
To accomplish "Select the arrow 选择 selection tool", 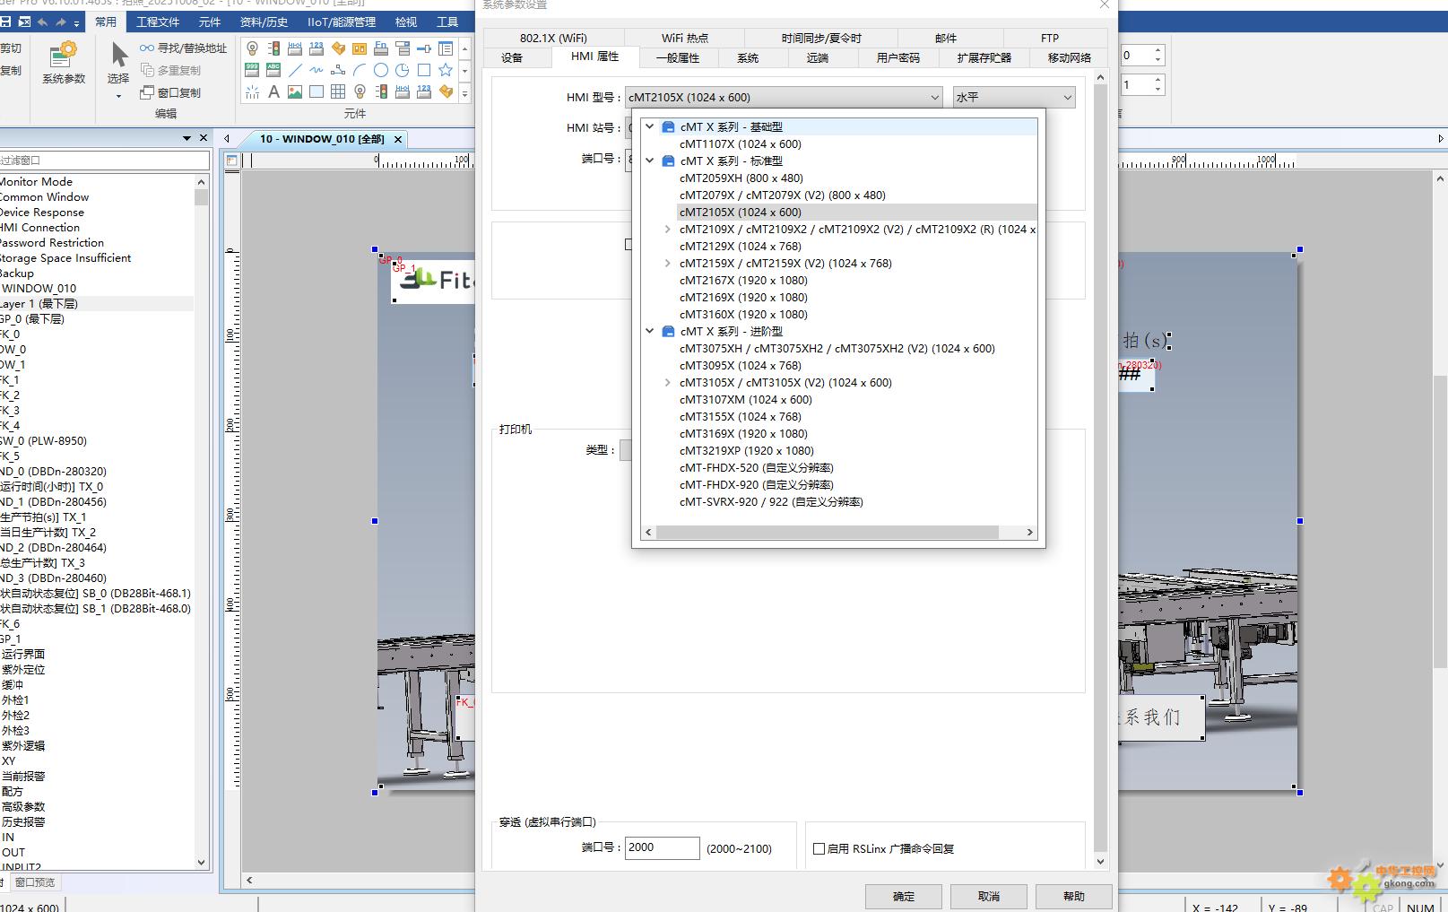I will (118, 63).
